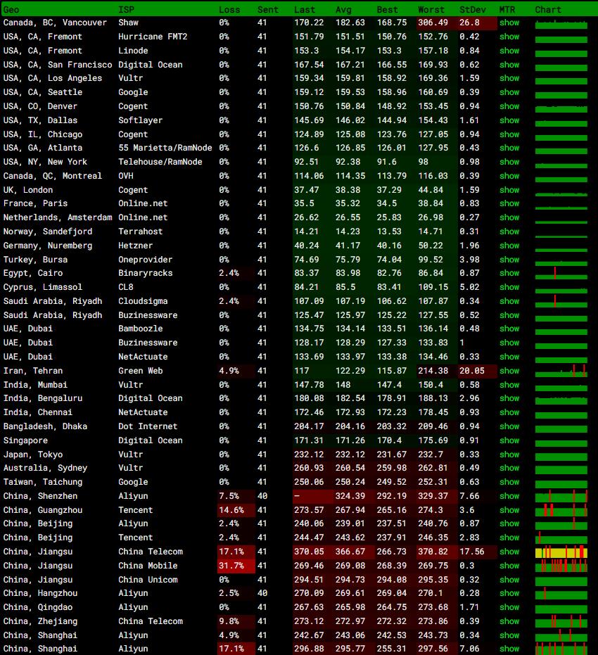
Task: Open MTR for Paris Online.net
Action: pos(509,203)
